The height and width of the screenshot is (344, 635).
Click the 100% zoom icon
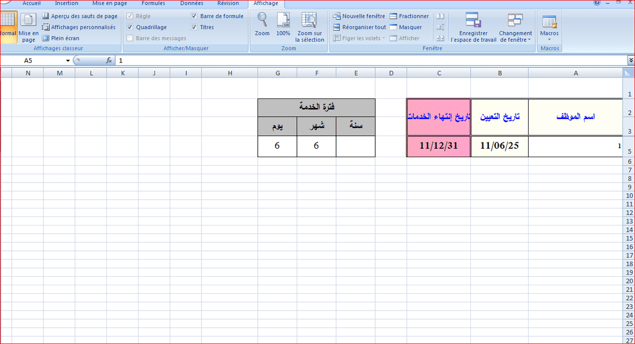tap(283, 21)
